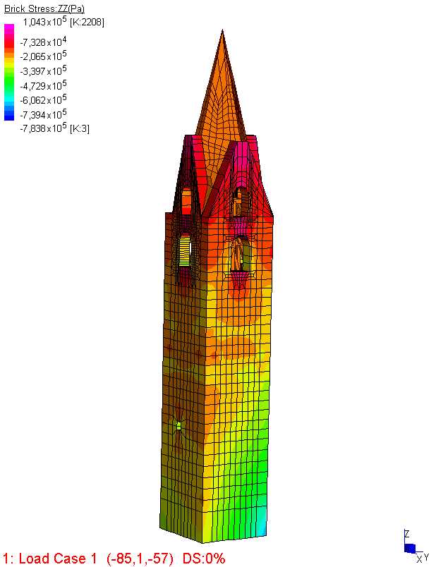Click the view angles (-85,1,-57) text
436x567 pixels.
tap(140, 559)
